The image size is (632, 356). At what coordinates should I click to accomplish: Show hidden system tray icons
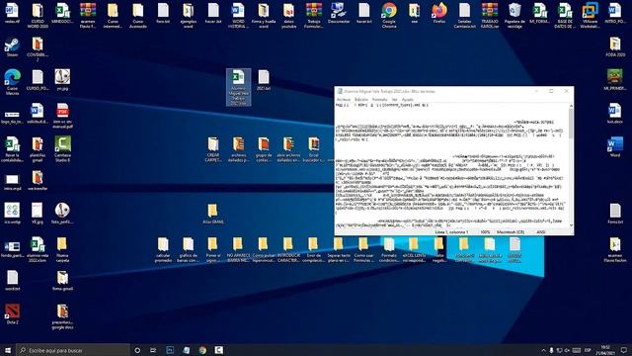click(x=543, y=350)
